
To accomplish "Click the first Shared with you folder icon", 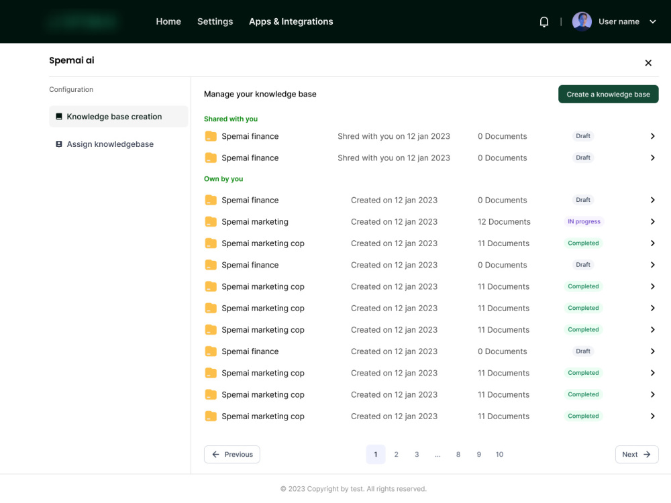I will tap(211, 136).
